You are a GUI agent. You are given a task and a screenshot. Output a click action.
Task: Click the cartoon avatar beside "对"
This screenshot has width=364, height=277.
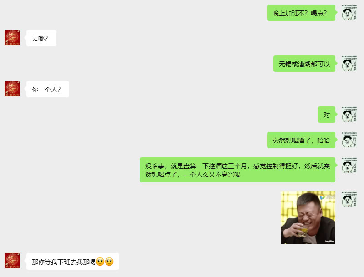tap(349, 114)
